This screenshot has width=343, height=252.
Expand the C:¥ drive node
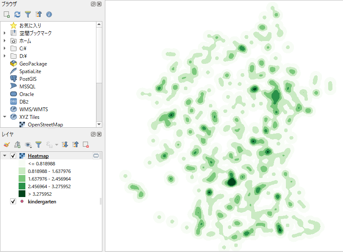[x=5, y=48]
